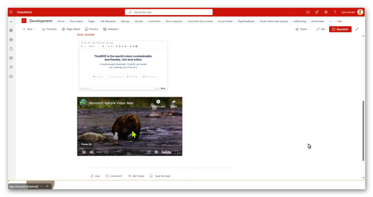373x197 pixels.
Task: Open Customers navigation item
Action: 154,21
